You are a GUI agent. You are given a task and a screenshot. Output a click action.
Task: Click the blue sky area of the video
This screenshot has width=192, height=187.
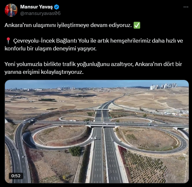pos(97,84)
